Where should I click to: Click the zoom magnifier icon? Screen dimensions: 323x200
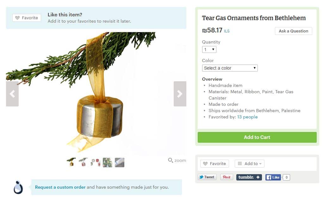click(x=170, y=160)
